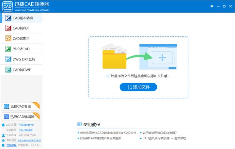The height and width of the screenshot is (149, 235).
Task: Click the plus sign in drop area
Action: [x=162, y=57]
